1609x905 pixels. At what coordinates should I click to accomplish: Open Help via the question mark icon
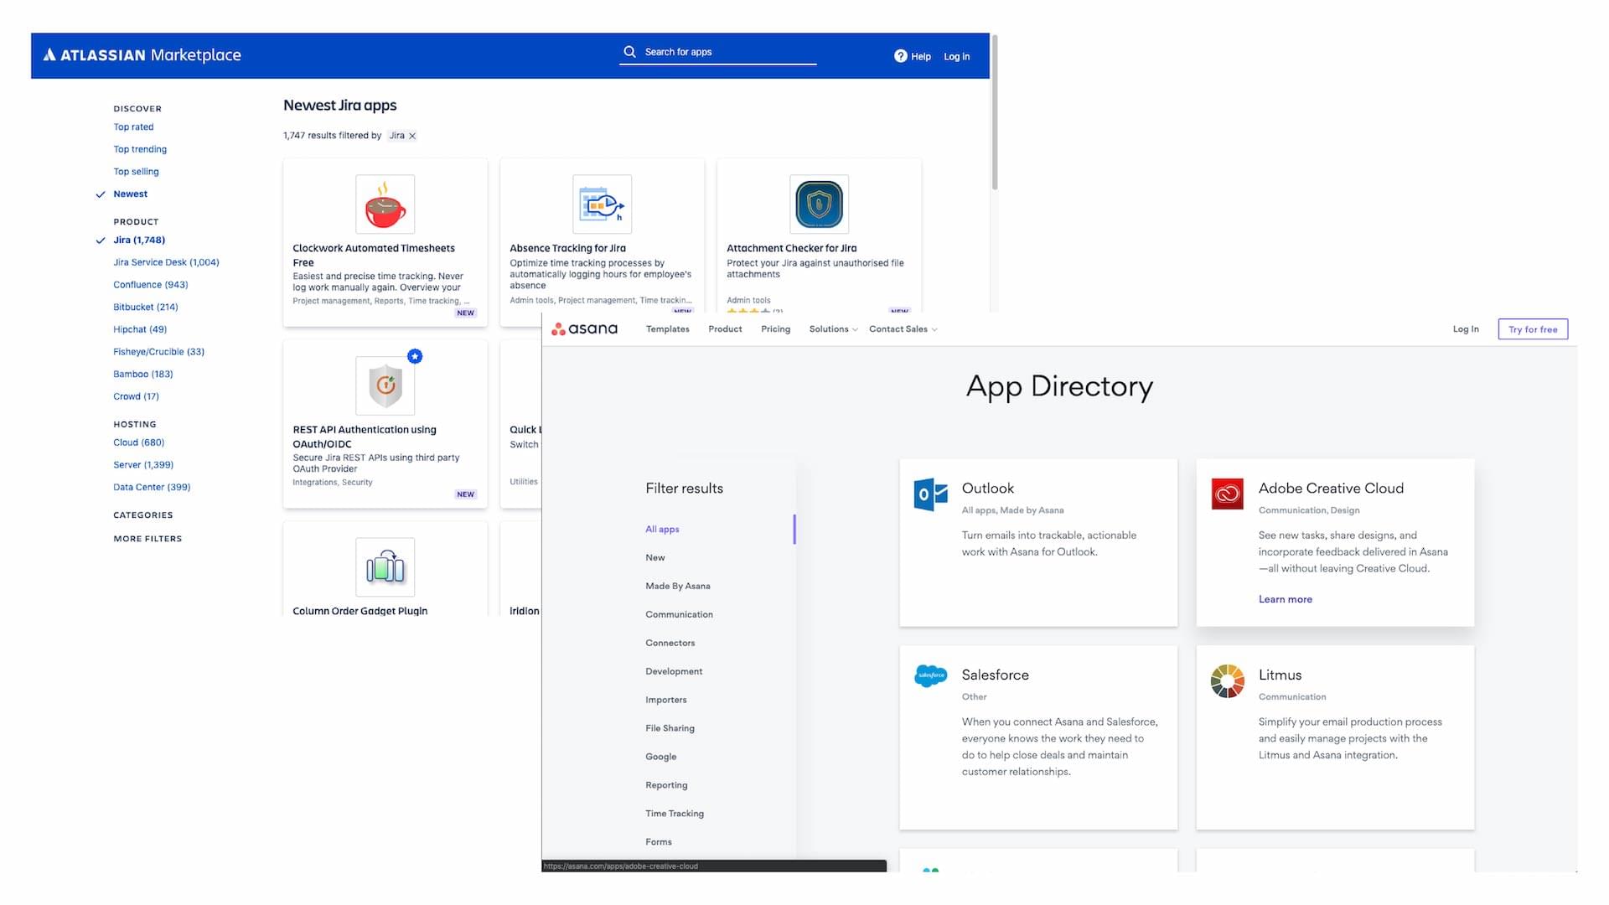[x=900, y=55]
